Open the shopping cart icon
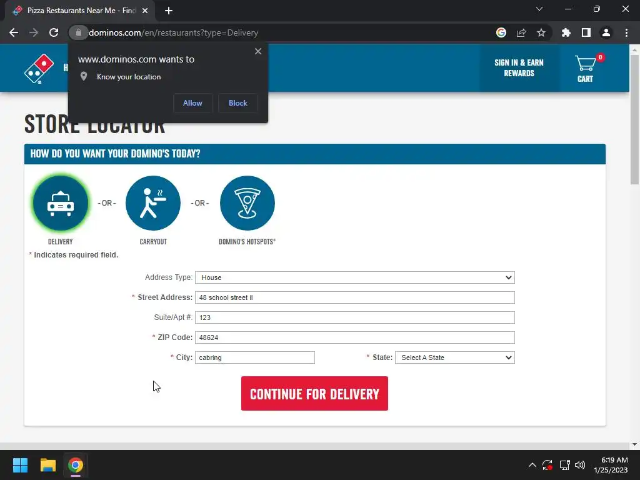Screen dimensions: 640x480 coord(585,63)
